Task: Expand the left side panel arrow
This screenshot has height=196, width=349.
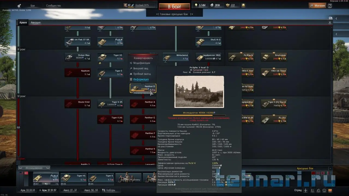Action: pos(5,25)
